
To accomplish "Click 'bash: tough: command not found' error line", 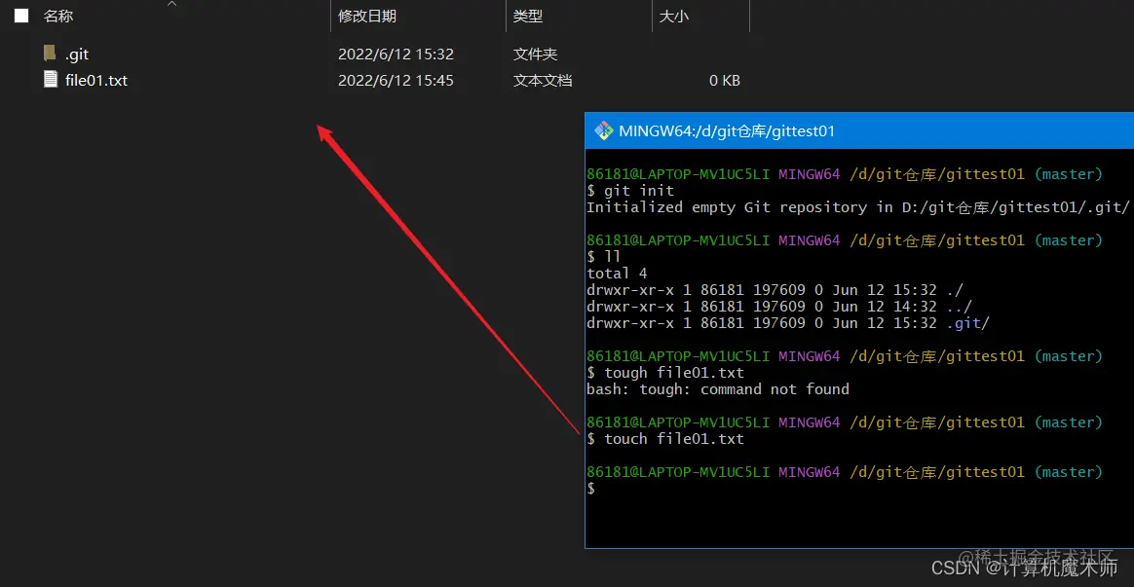I will [717, 389].
